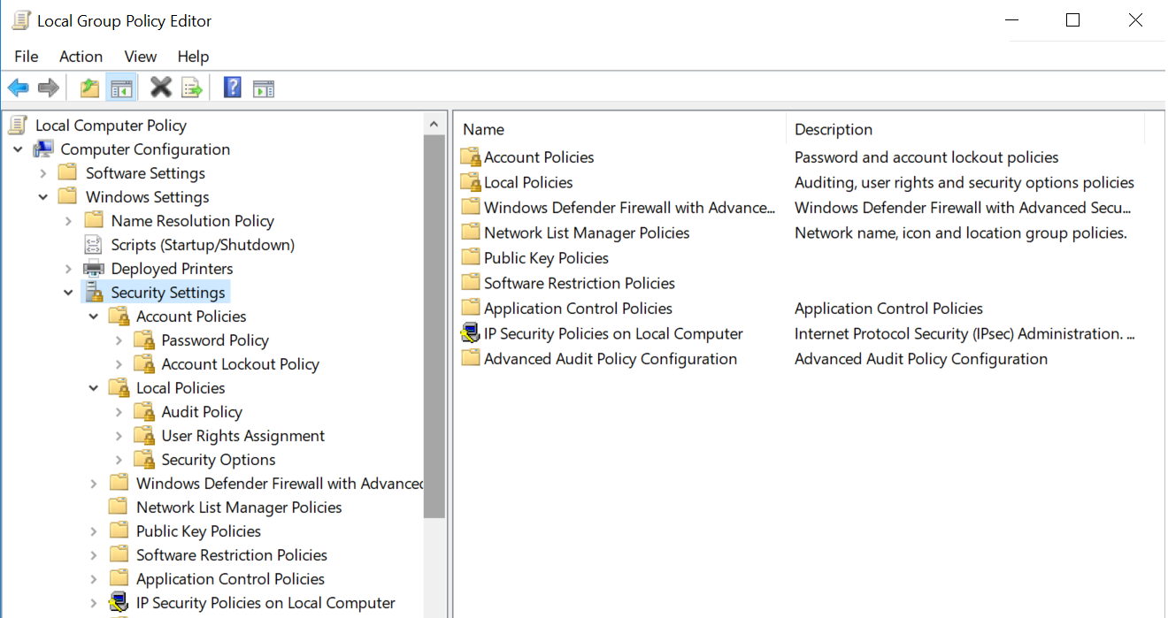Click the title bar Group Policy Editor icon
The height and width of the screenshot is (618, 1168).
pos(21,20)
